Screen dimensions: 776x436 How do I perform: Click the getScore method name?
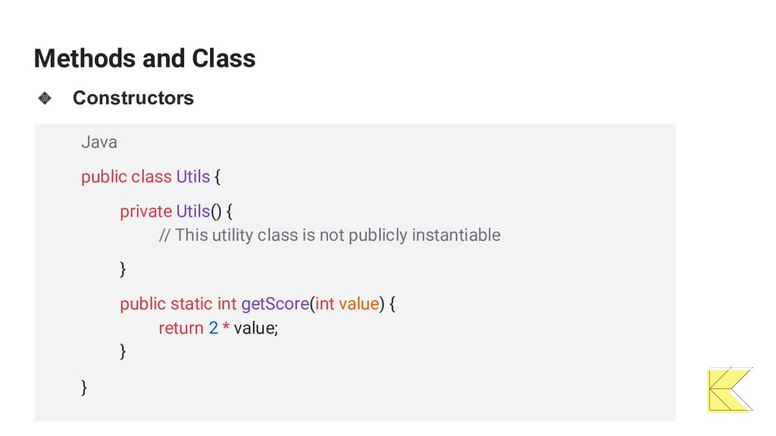(x=275, y=304)
